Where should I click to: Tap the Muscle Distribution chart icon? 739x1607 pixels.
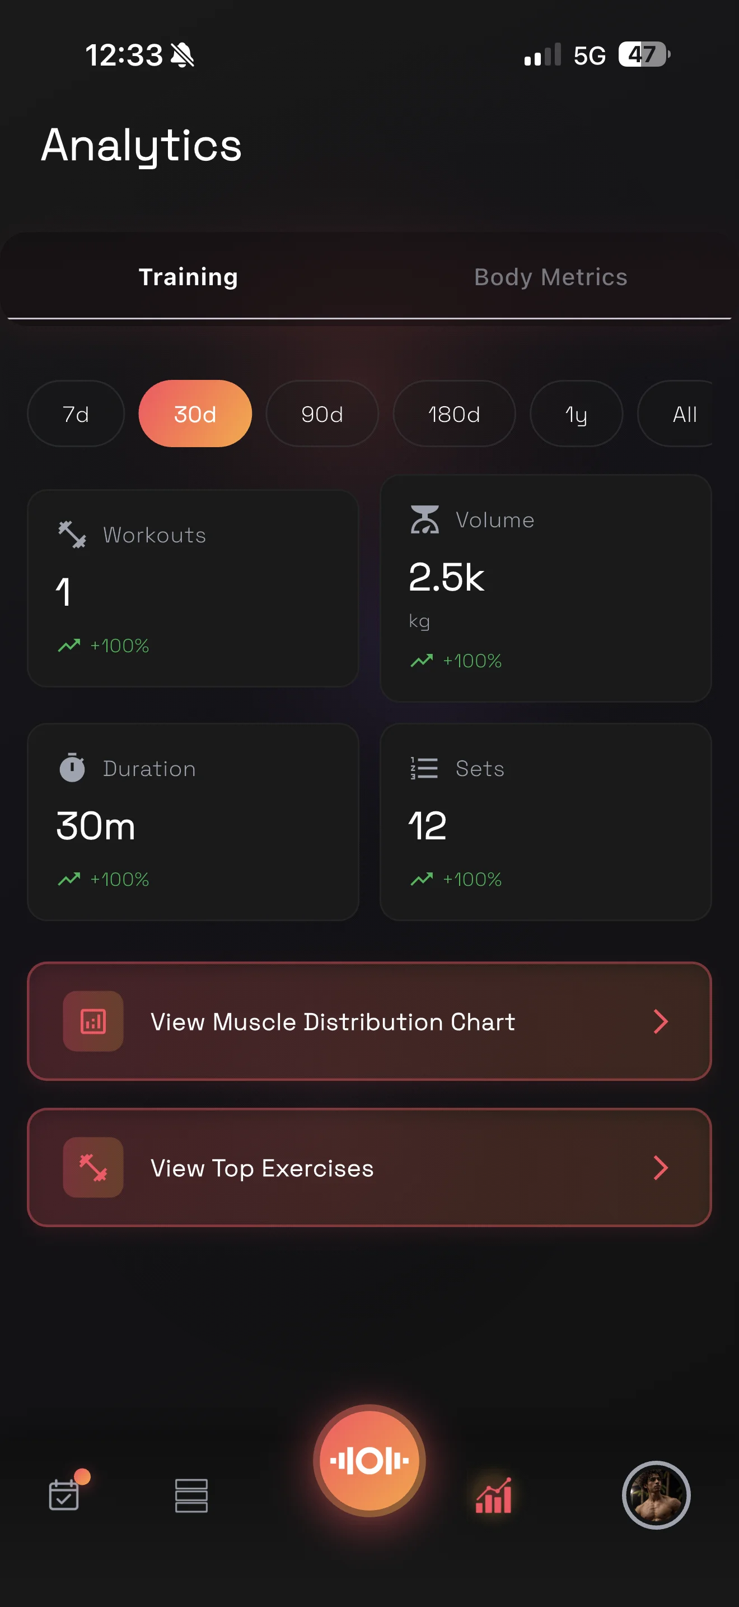[x=93, y=1021]
